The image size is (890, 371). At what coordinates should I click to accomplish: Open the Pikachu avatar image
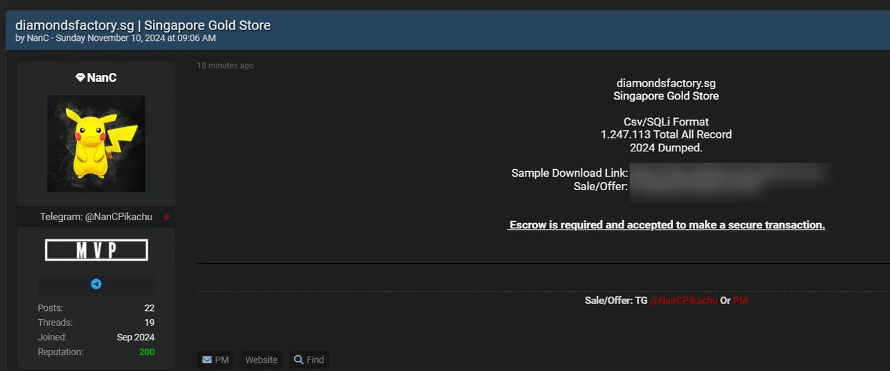(x=96, y=143)
